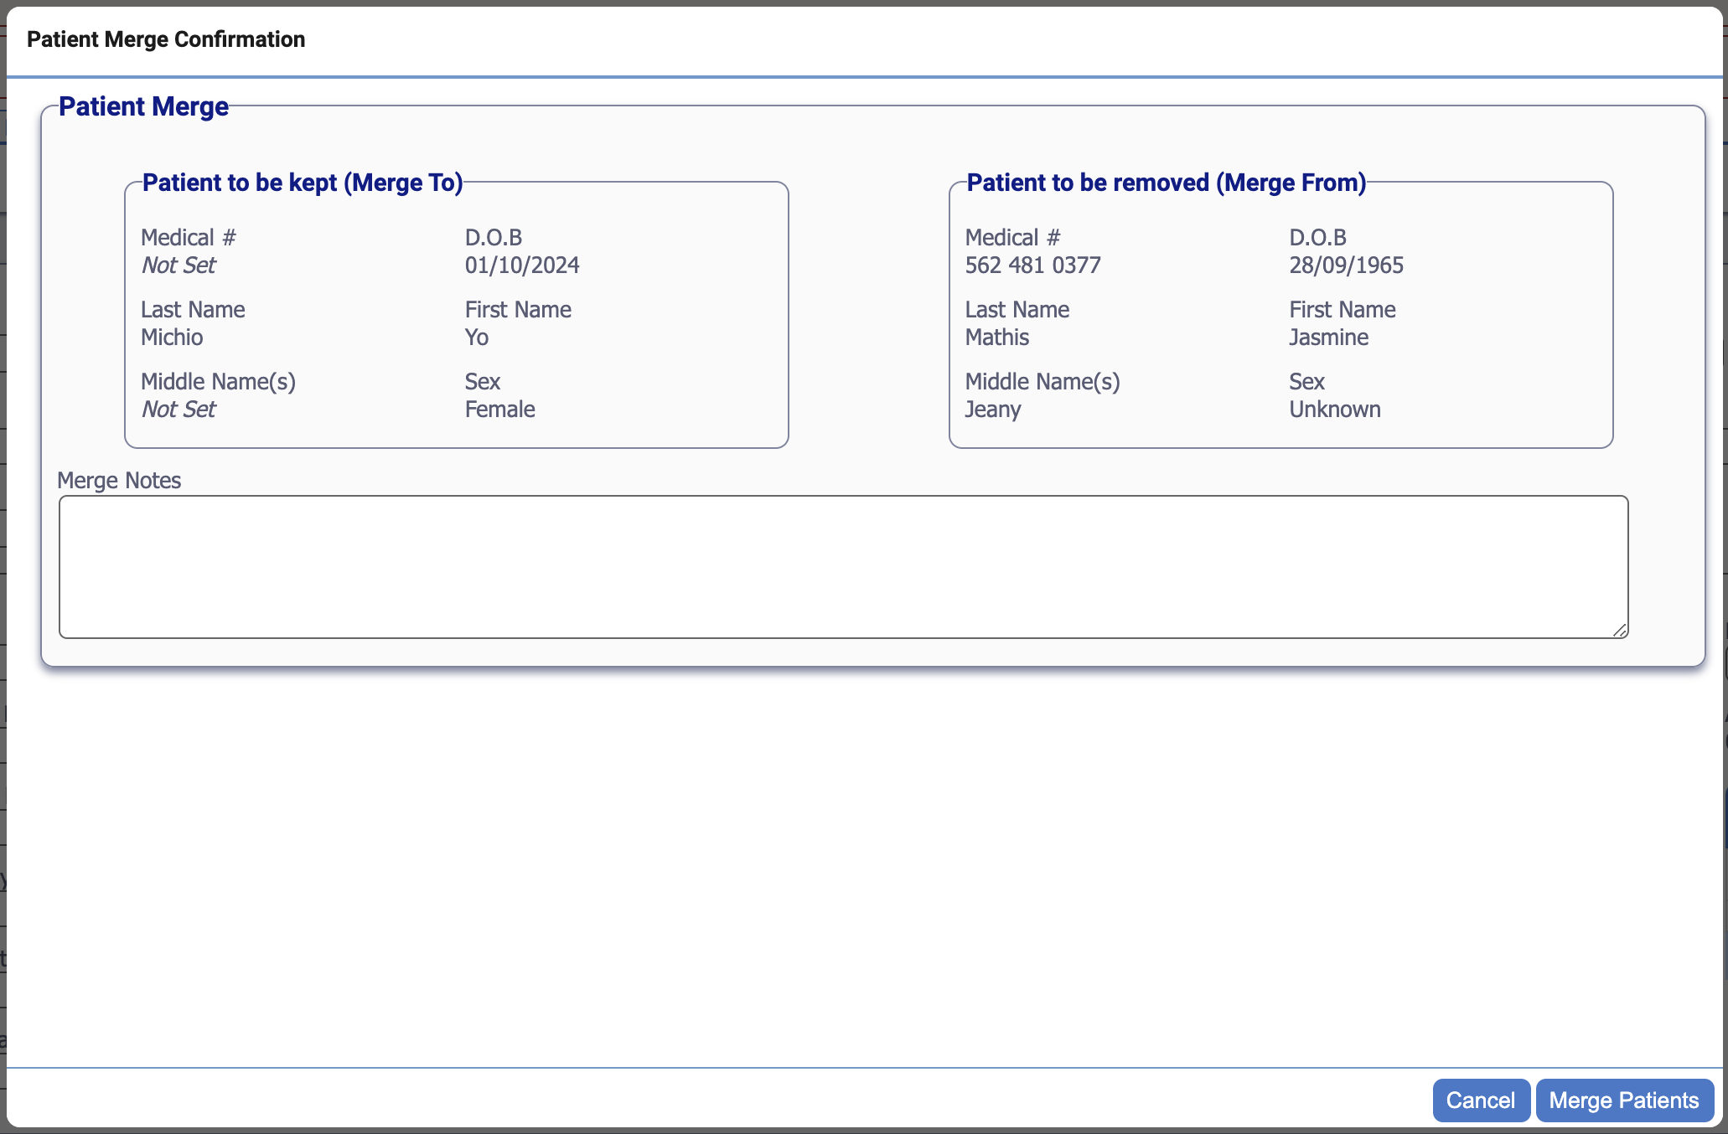Select D.O.B 28/09/1965 in removed patient
1728x1134 pixels.
[1347, 265]
